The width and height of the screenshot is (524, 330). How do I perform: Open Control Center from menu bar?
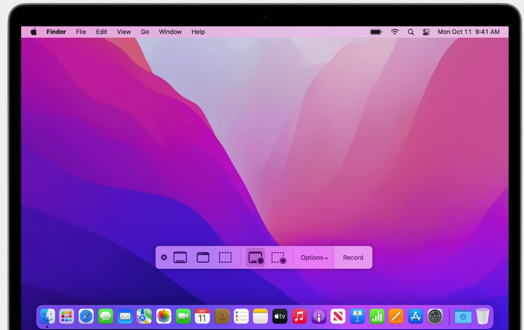tap(426, 32)
